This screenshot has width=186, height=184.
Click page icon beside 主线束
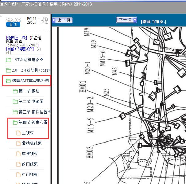(x=18, y=133)
